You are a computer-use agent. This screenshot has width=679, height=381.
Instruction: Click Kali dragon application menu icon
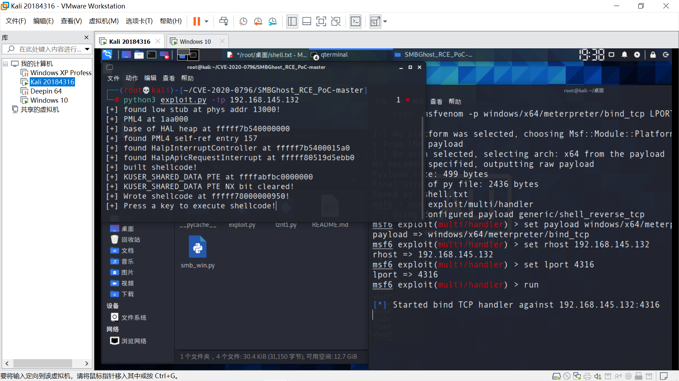[x=107, y=55]
